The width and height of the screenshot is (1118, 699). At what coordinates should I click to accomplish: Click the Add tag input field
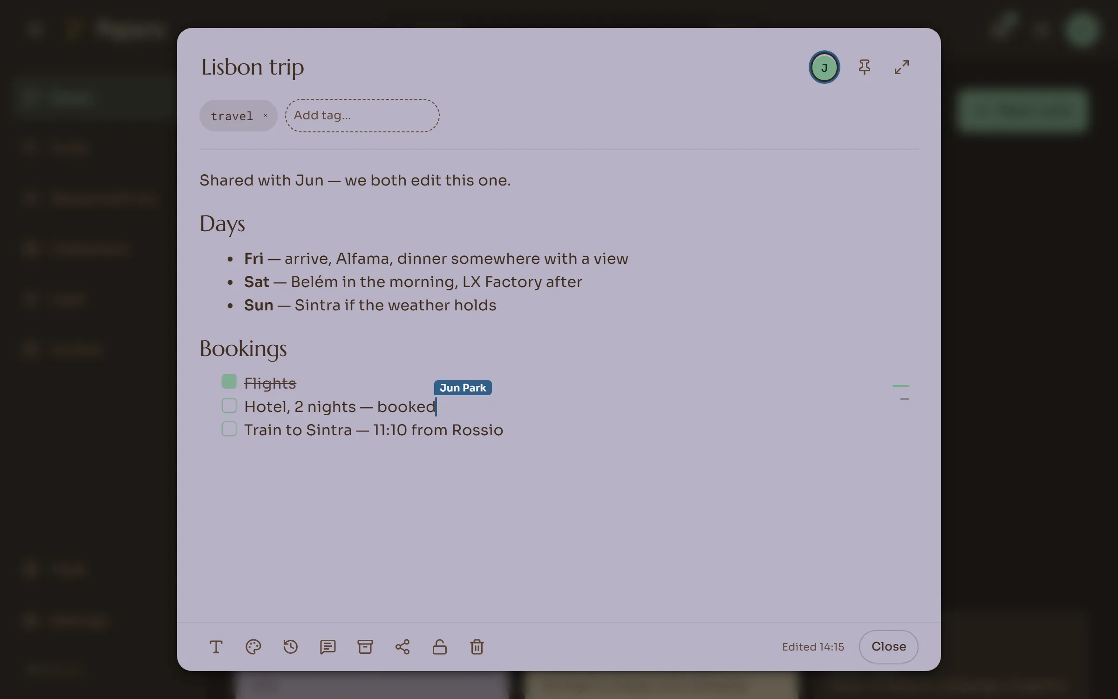(362, 115)
